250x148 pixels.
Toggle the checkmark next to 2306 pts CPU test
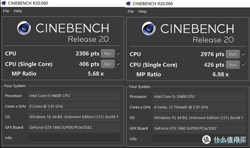(x=119, y=53)
